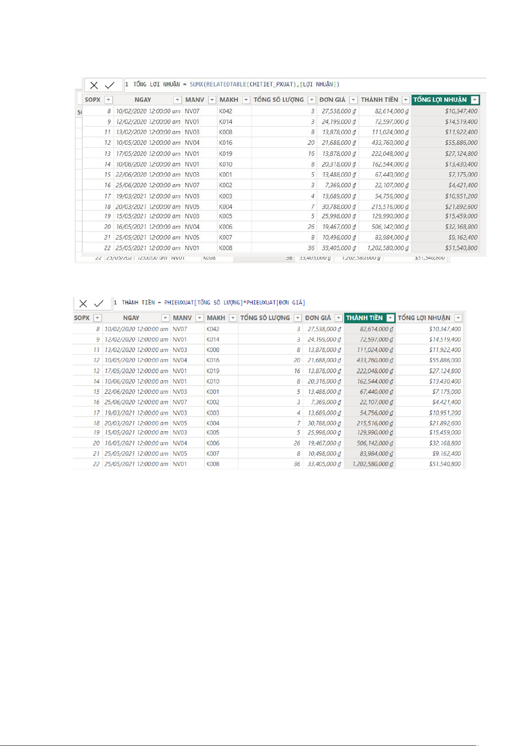Click NV07 cell in first row of bottom table

(x=180, y=329)
